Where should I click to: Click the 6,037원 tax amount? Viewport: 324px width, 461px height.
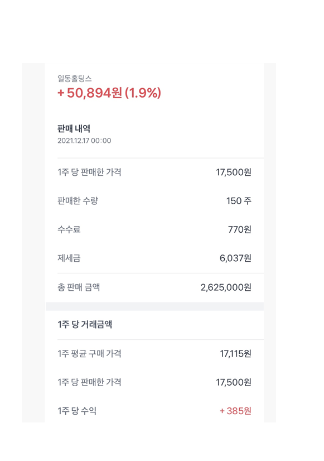[235, 258]
